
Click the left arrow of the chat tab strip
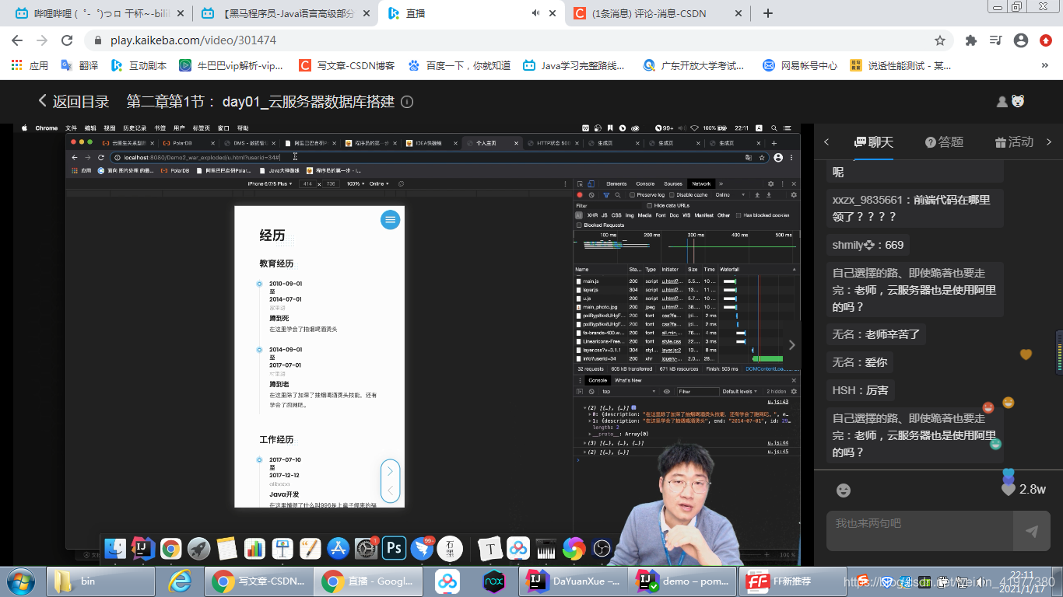[826, 142]
